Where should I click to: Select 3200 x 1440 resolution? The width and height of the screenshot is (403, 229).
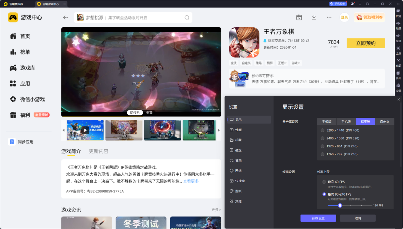click(x=340, y=130)
